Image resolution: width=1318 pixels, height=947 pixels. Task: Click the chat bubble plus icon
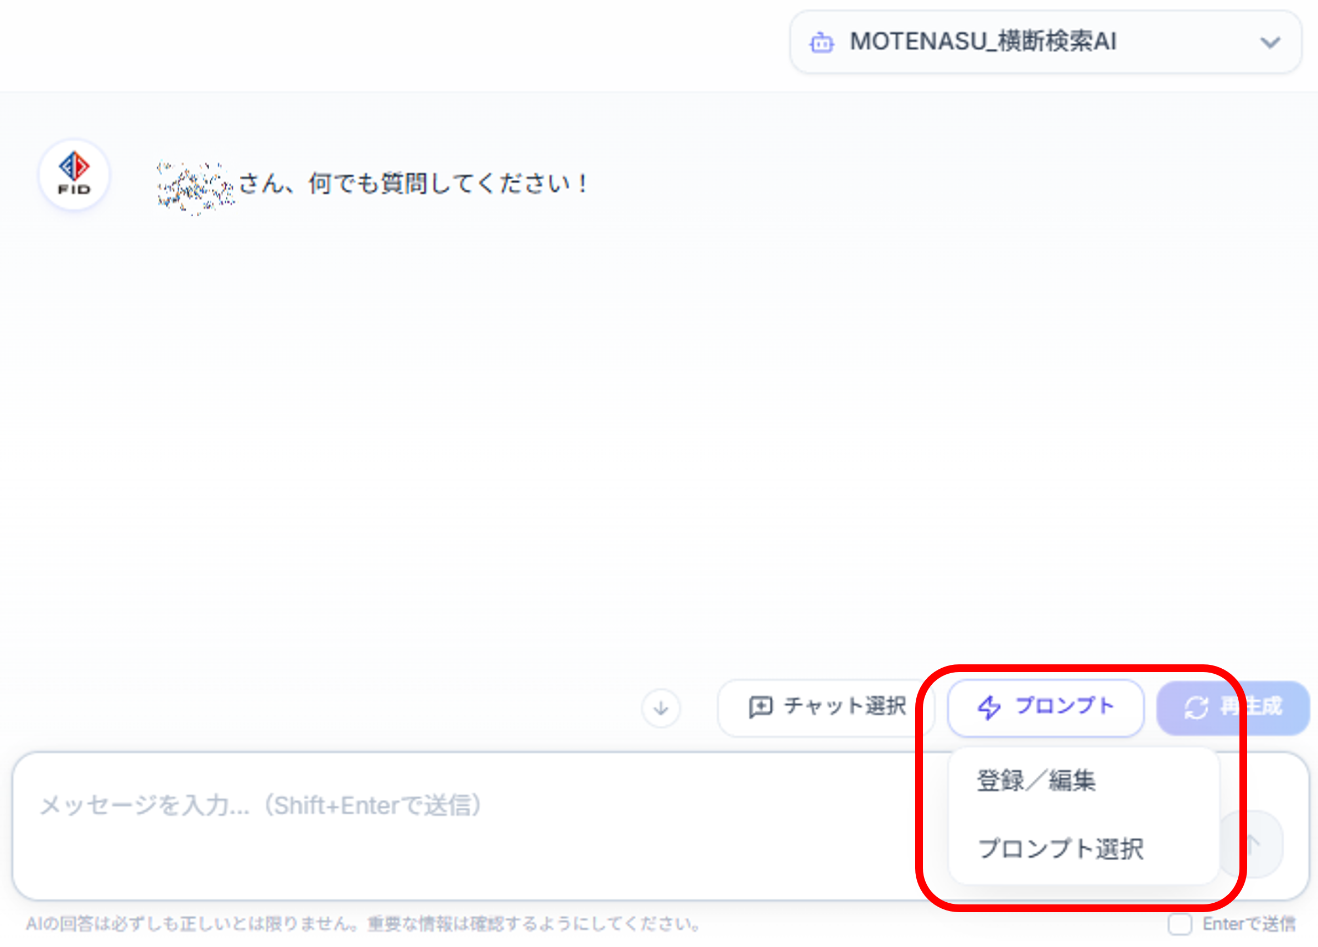point(760,707)
